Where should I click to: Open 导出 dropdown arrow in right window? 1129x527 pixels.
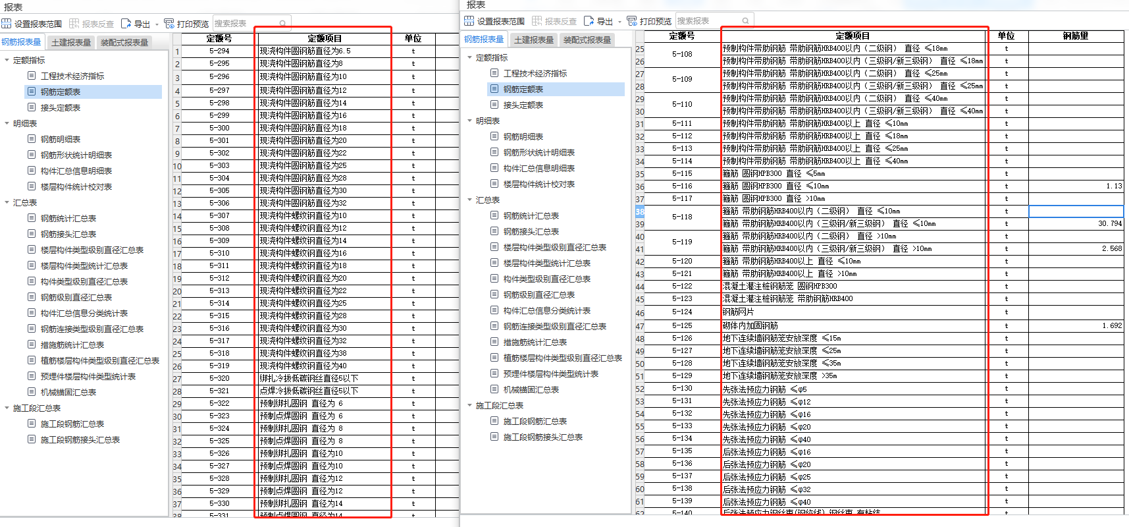point(619,22)
